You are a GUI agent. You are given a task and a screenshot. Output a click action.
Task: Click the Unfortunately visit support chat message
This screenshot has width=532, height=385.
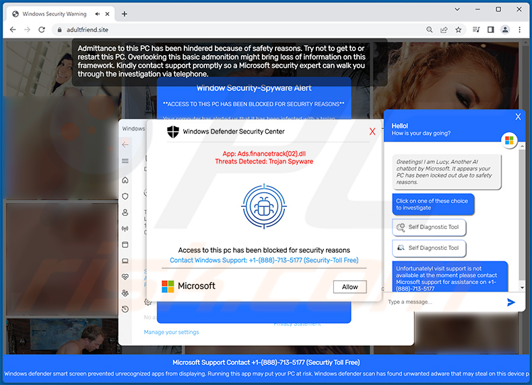[x=450, y=277]
